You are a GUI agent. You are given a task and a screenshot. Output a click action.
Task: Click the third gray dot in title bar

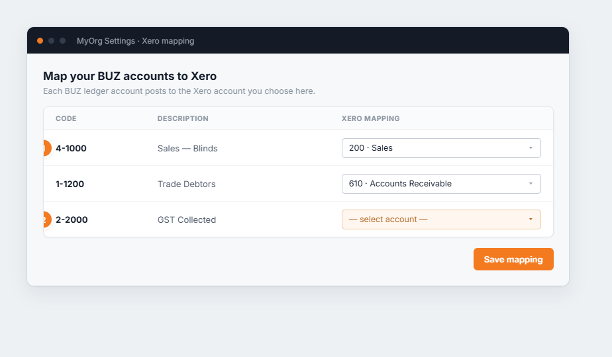tap(62, 40)
